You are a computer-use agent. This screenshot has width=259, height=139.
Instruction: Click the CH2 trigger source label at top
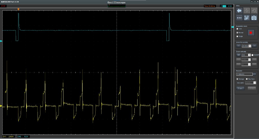[x=224, y=6]
